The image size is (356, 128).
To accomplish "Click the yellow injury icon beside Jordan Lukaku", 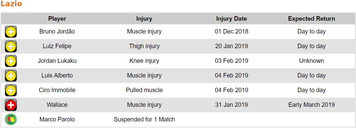I will tap(11, 61).
